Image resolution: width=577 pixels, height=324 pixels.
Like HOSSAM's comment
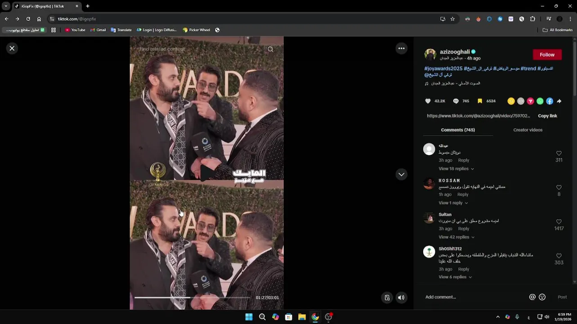click(559, 187)
